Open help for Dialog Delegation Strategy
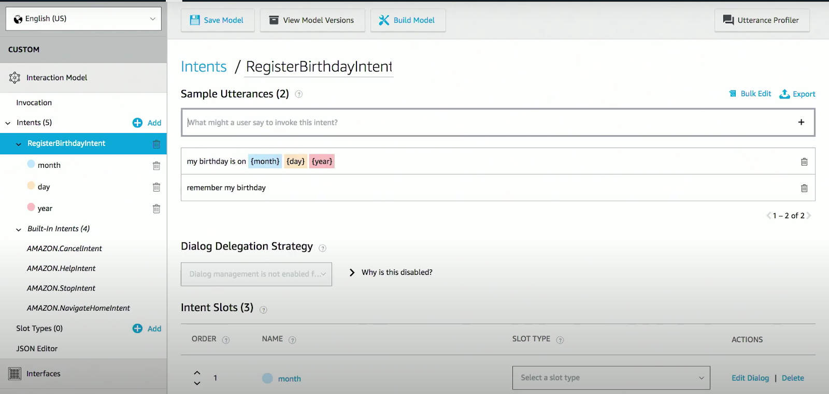 322,248
